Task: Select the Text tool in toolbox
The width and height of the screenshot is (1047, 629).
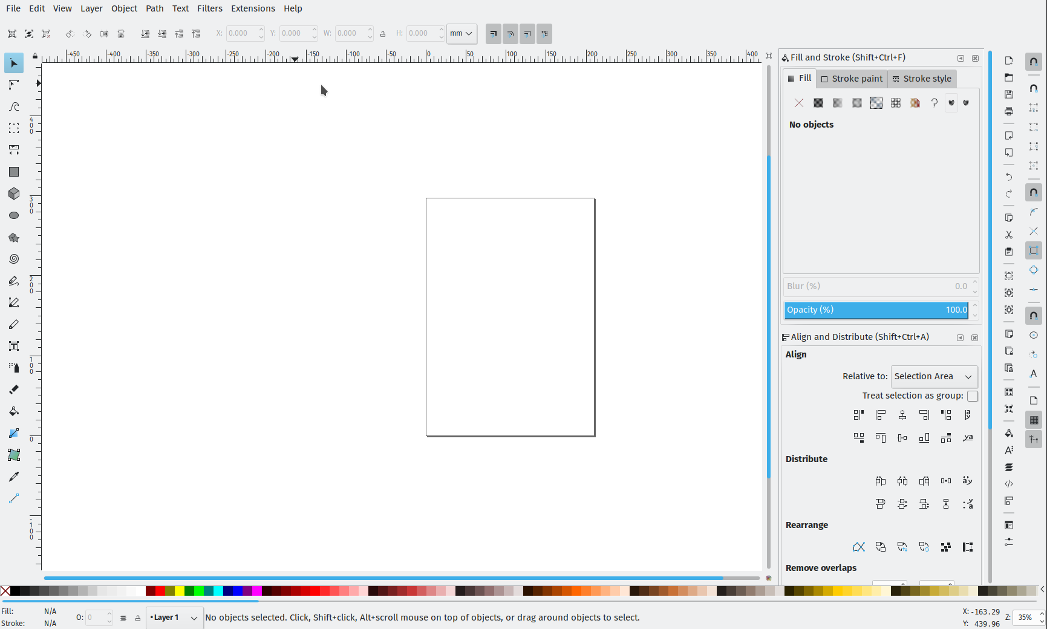Action: coord(14,346)
